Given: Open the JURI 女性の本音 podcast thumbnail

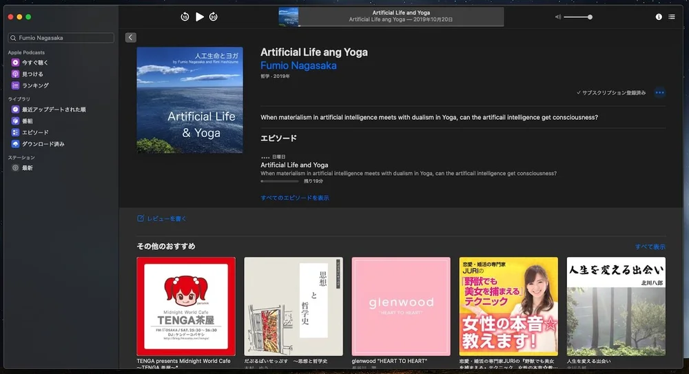Looking at the screenshot, I should coord(508,307).
